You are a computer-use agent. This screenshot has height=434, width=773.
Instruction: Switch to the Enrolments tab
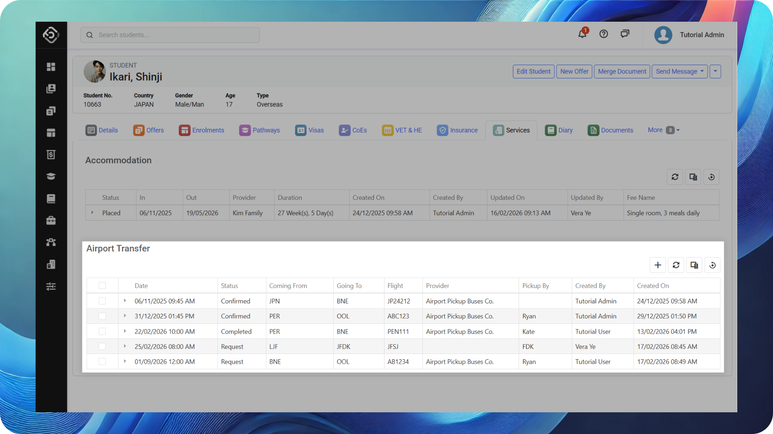[202, 130]
